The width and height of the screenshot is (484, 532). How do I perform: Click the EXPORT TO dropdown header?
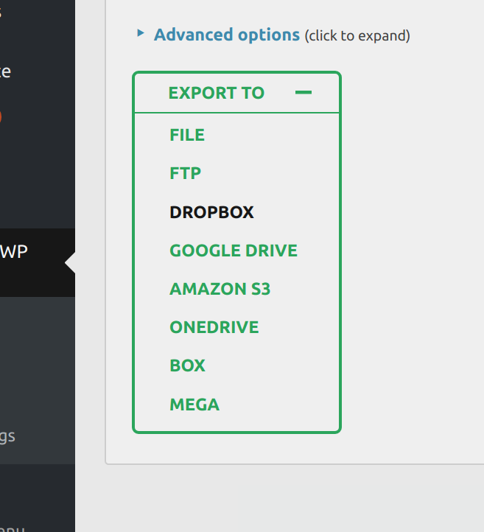(x=216, y=93)
